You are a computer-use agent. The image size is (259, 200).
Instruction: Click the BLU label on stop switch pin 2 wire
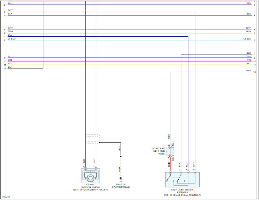[x=187, y=165]
